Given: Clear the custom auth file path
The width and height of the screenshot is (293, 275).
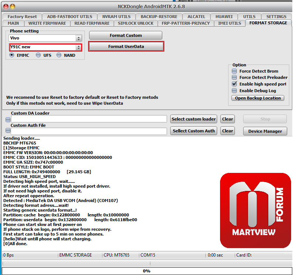Looking at the screenshot, I should click(x=227, y=131).
